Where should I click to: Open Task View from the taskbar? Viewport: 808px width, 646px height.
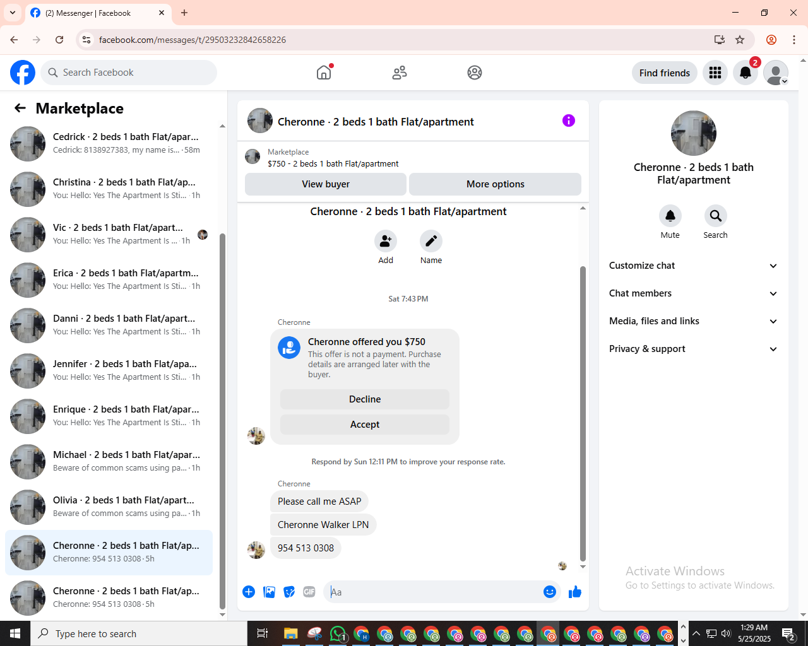263,633
